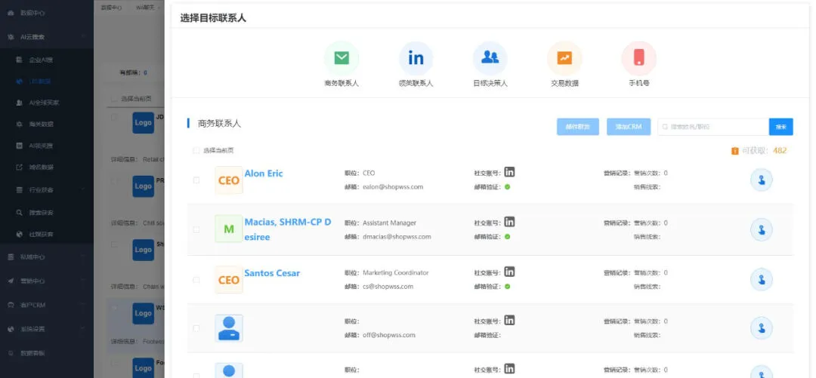816x378 pixels.
Task: Click the 邮件群发 button
Action: (578, 127)
